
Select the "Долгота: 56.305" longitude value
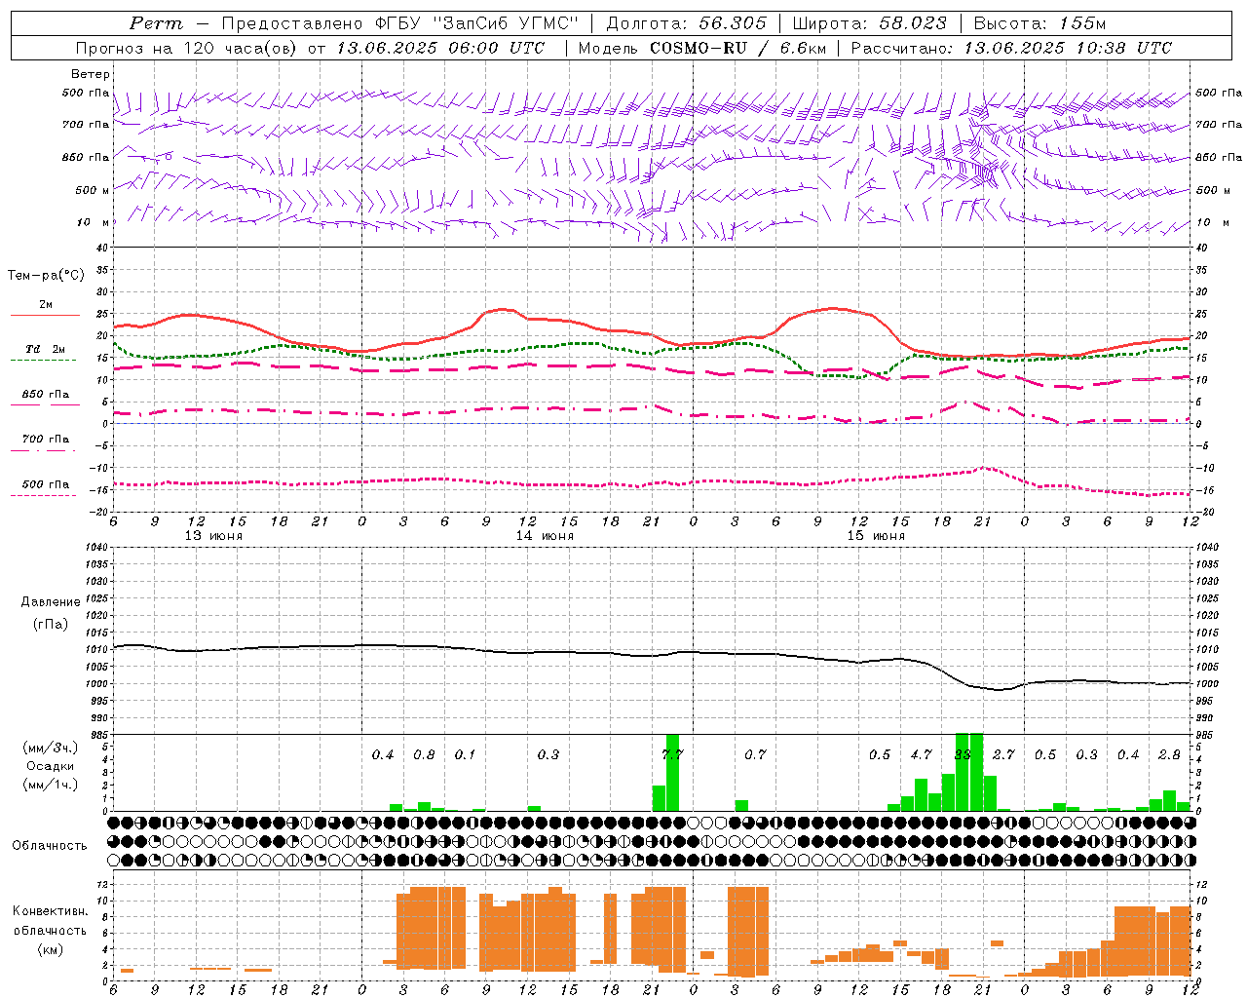[x=687, y=23]
